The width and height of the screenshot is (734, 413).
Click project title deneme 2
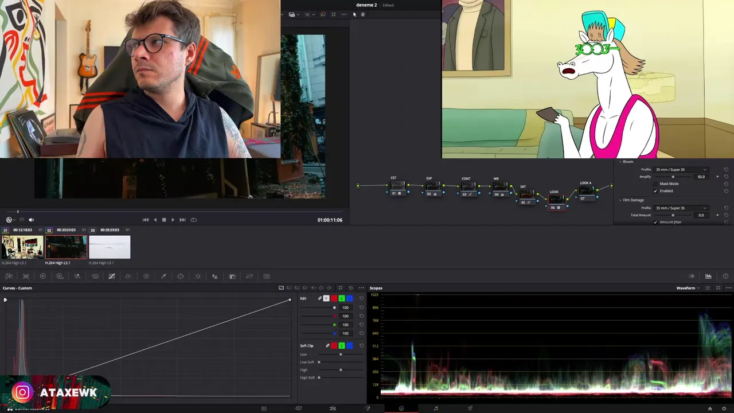(x=366, y=5)
